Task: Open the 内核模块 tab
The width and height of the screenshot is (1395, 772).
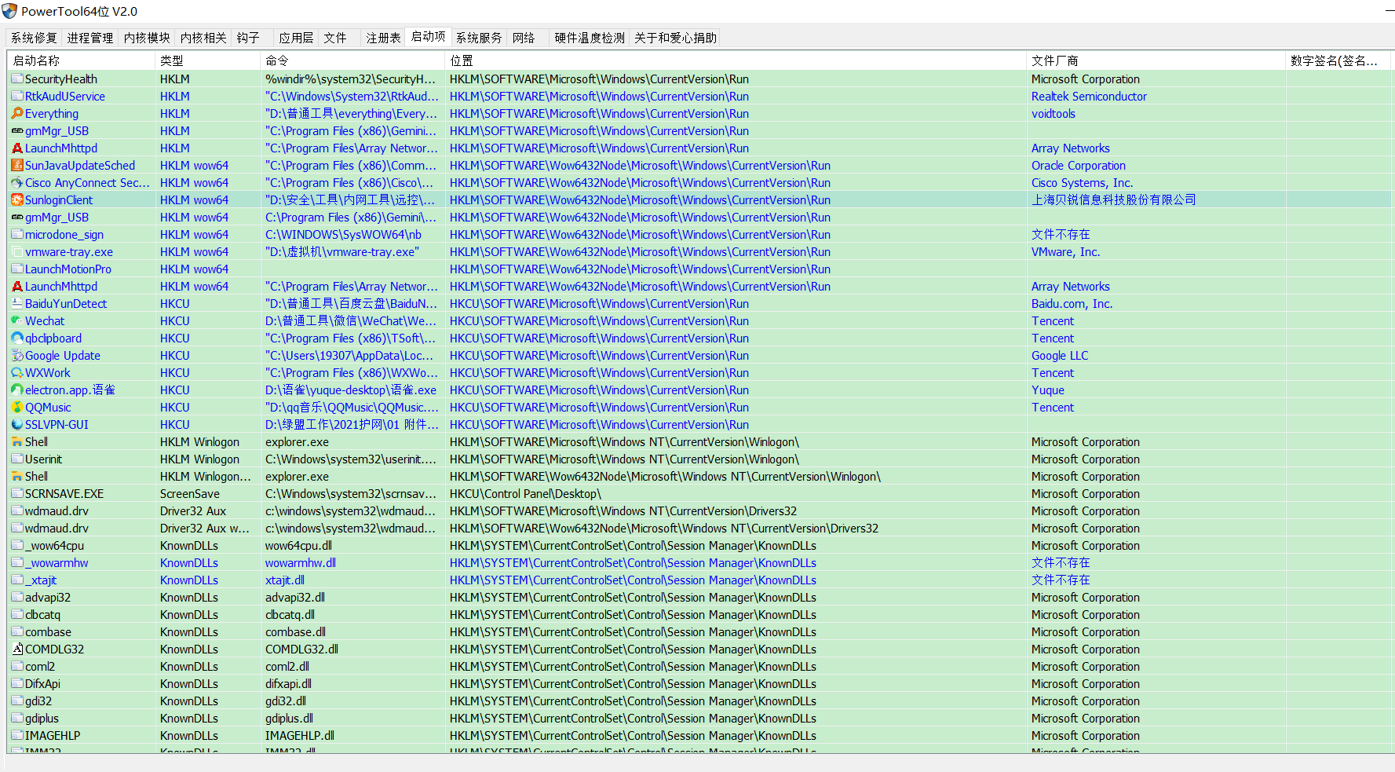Action: coord(147,38)
